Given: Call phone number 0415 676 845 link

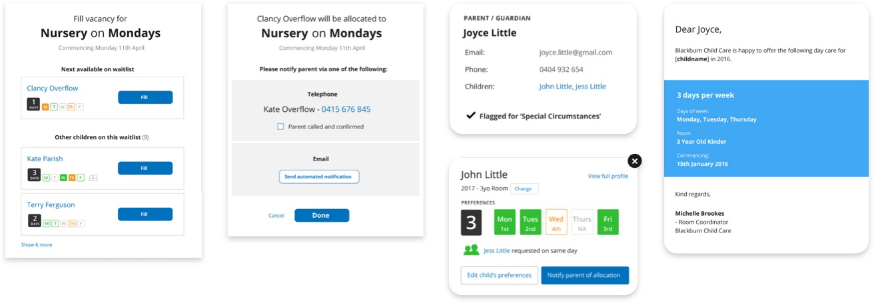Looking at the screenshot, I should pos(346,109).
